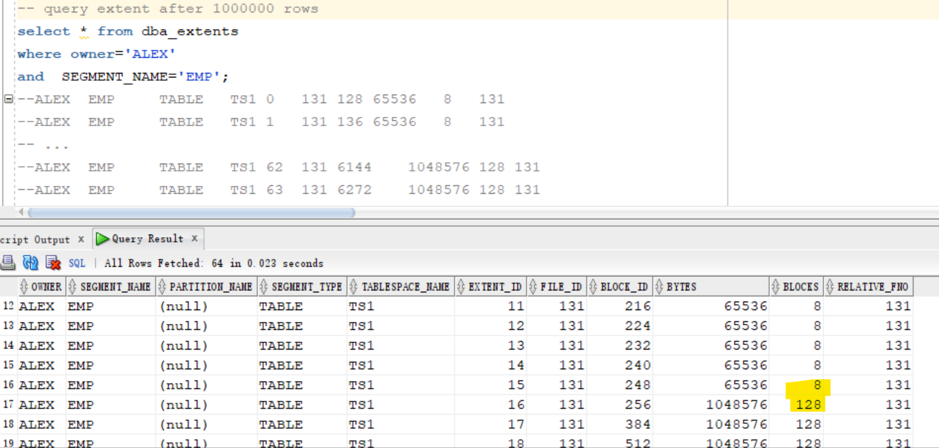Sort by the EXTENT_ID column header
The height and width of the screenshot is (448, 939).
[x=491, y=287]
